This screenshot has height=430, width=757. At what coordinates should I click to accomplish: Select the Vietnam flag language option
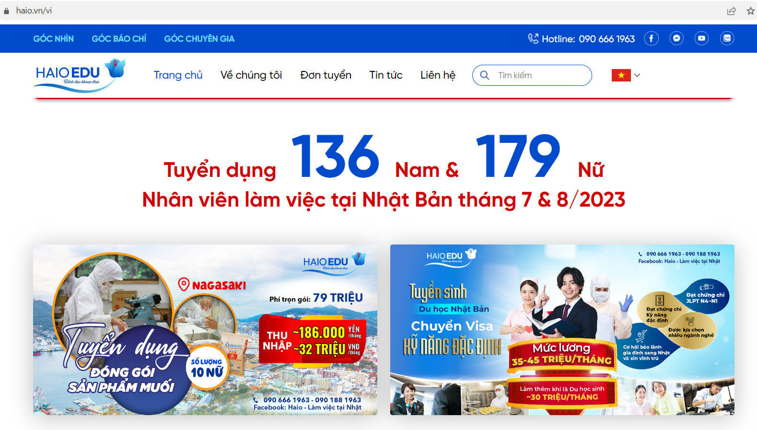(621, 75)
